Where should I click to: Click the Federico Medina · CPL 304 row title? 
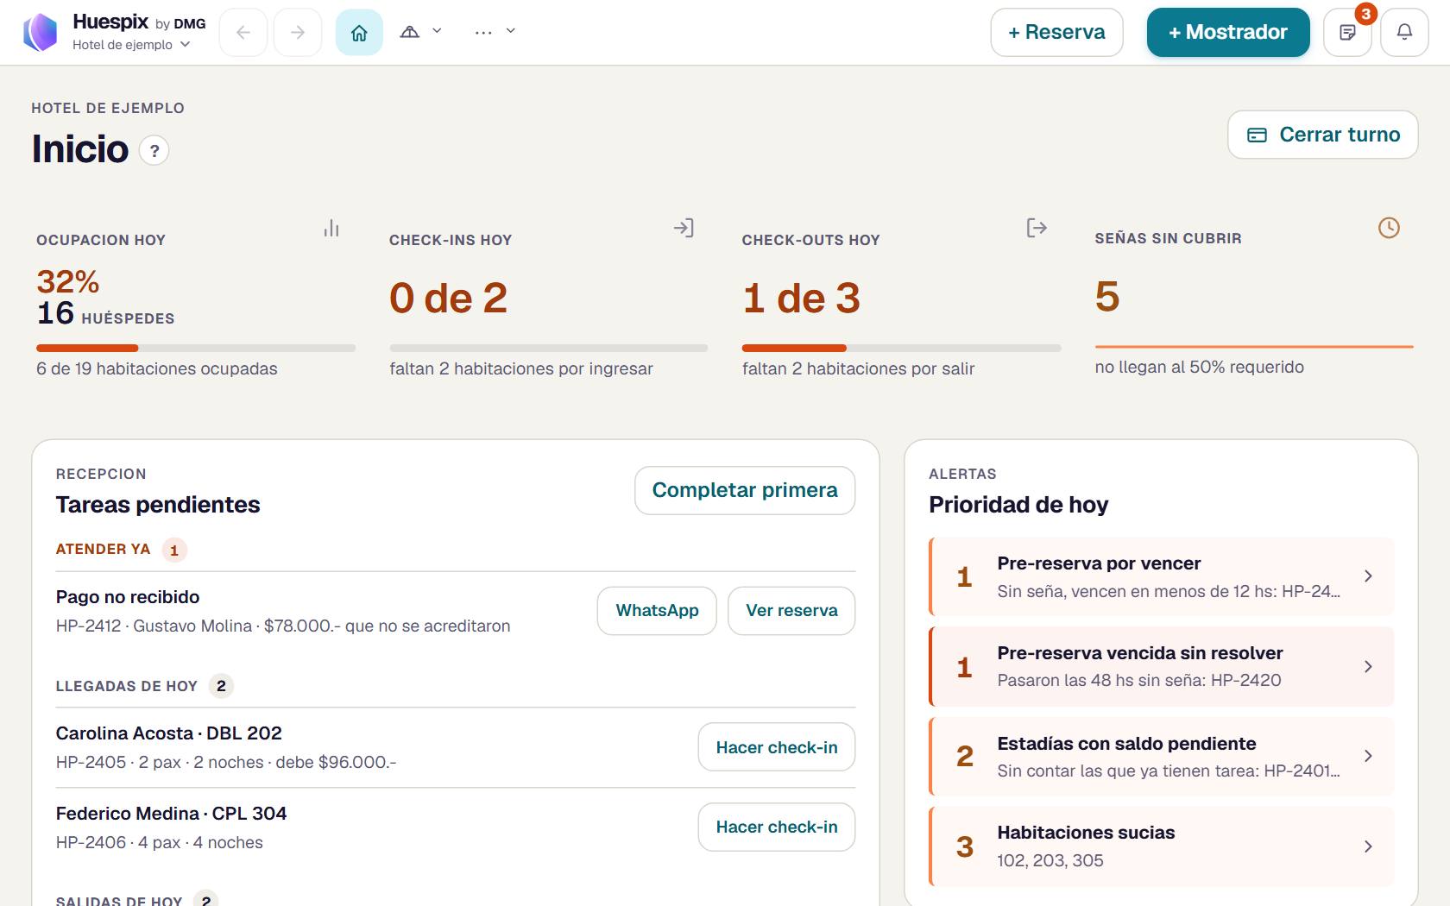click(171, 814)
